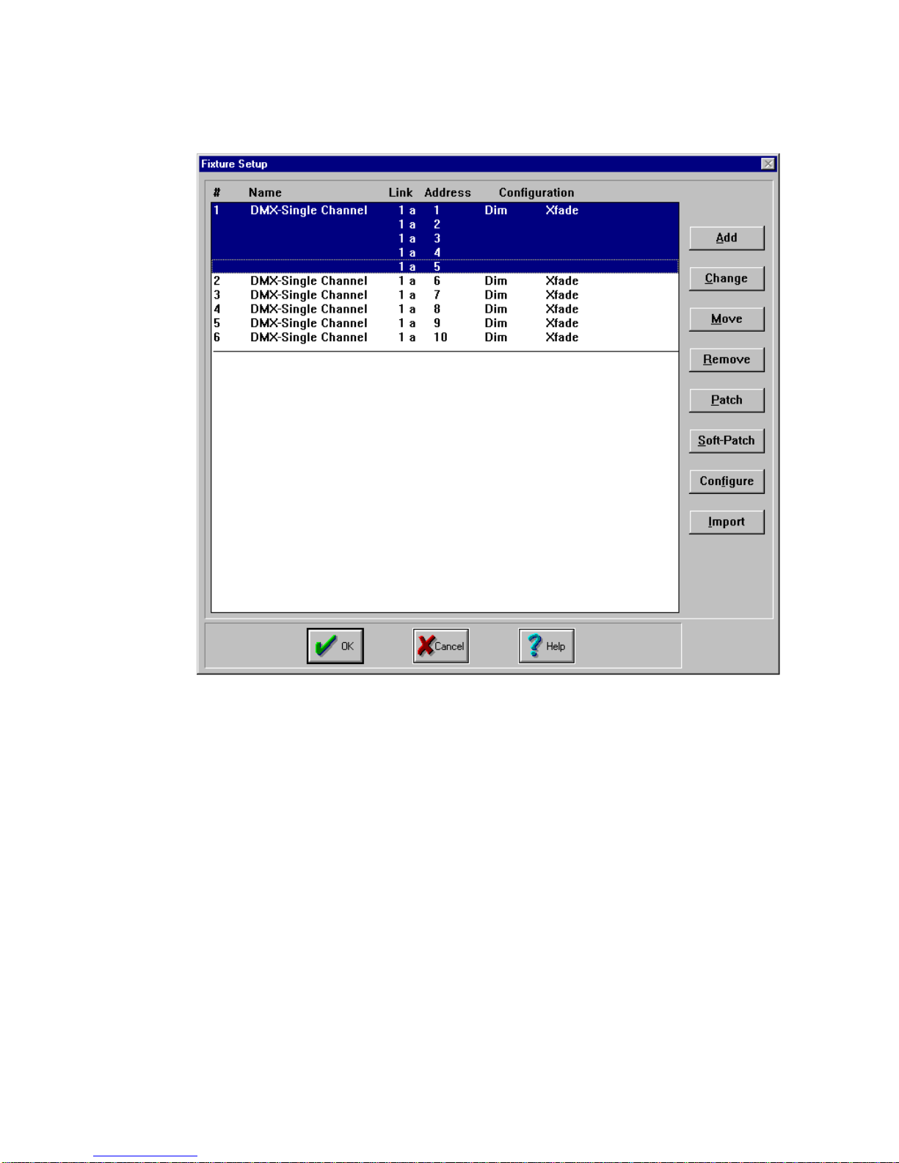Click the sub-row with address 2

445,225
